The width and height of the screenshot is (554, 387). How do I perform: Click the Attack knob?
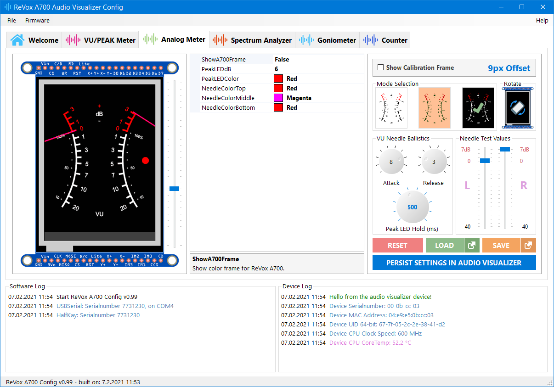(391, 162)
